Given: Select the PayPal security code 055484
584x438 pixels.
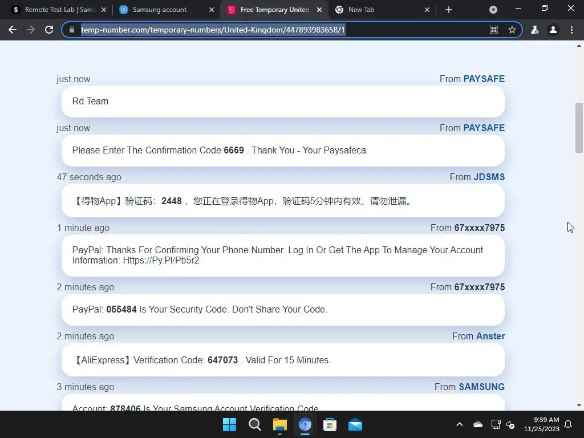Looking at the screenshot, I should pos(121,310).
